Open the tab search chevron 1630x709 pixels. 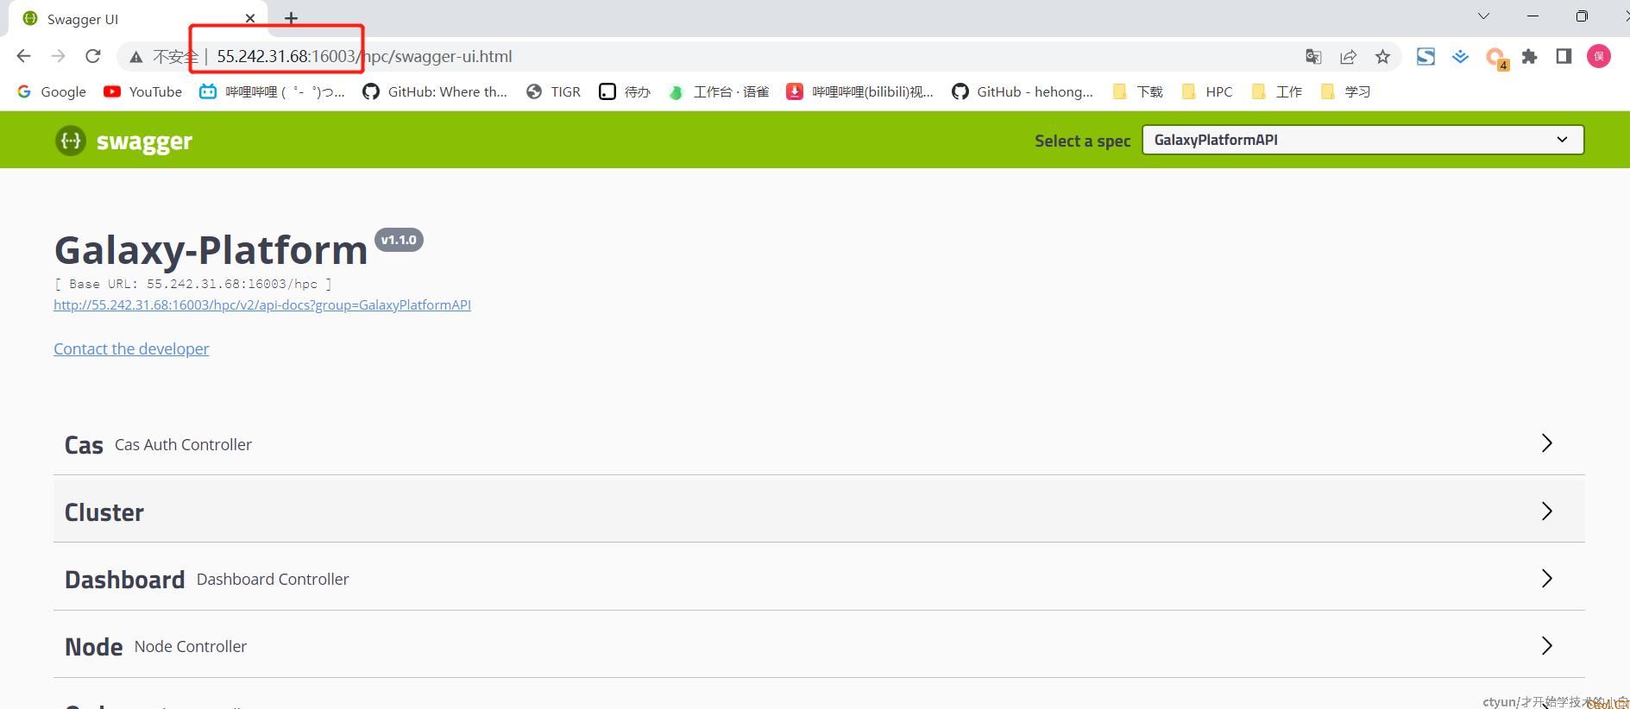[x=1483, y=16]
